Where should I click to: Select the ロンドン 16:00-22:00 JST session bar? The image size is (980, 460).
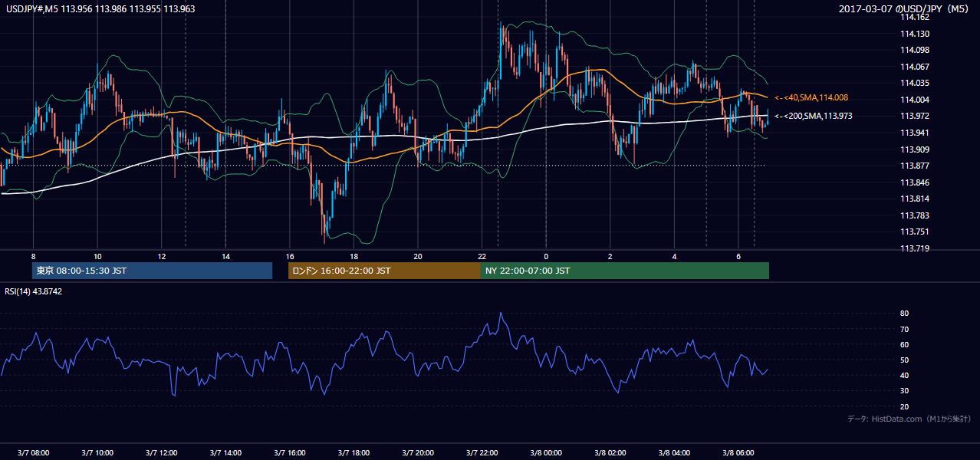(384, 271)
